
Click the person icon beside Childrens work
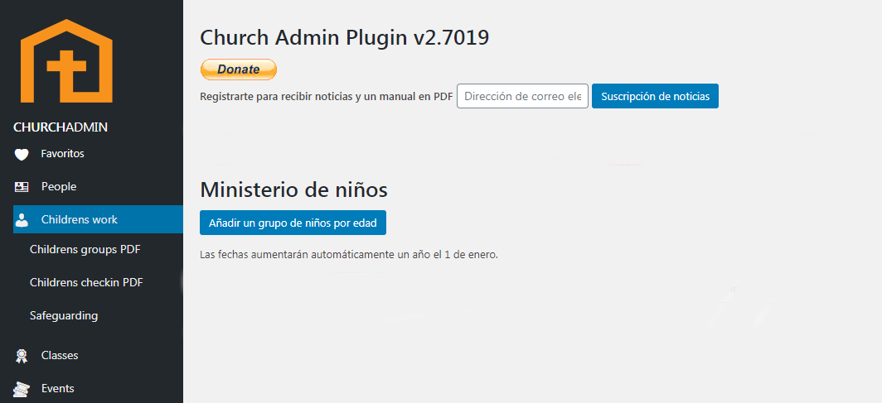coord(22,220)
